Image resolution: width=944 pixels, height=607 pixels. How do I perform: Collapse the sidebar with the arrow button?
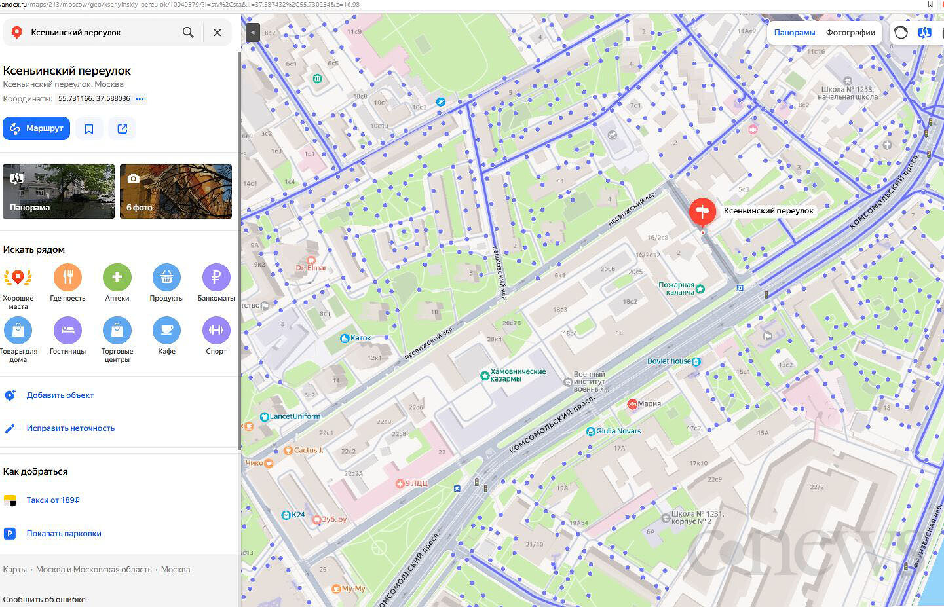(x=252, y=32)
